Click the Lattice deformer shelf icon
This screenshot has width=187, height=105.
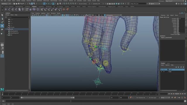click(x=34, y=9)
